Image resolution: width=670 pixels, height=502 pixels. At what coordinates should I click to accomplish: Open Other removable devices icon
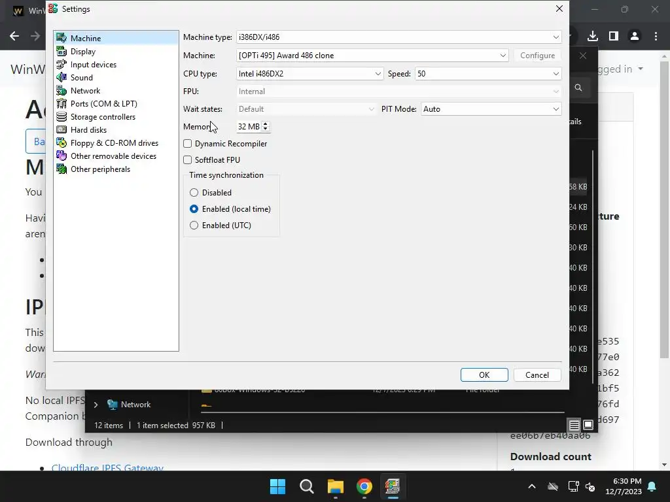coord(62,156)
